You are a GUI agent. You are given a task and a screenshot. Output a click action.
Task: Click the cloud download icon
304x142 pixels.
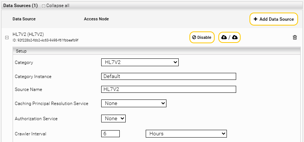(x=235, y=37)
